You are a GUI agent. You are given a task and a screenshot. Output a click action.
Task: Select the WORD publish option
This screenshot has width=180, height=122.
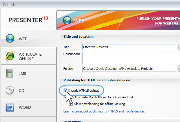pyautogui.click(x=28, y=108)
